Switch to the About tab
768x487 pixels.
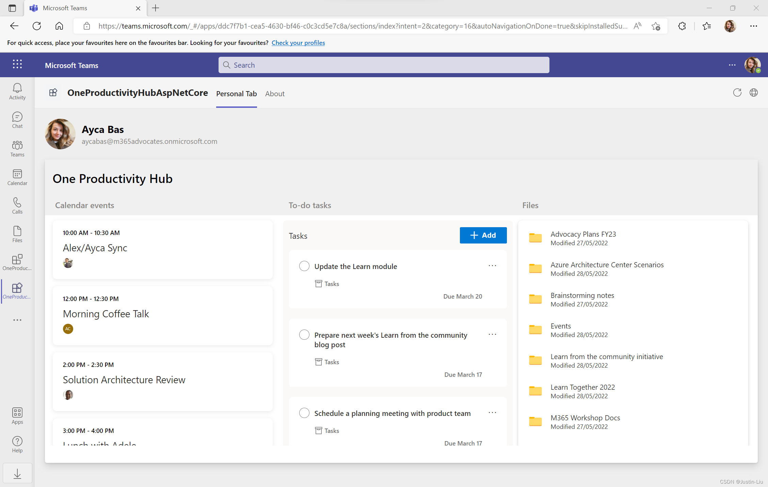[x=275, y=94]
